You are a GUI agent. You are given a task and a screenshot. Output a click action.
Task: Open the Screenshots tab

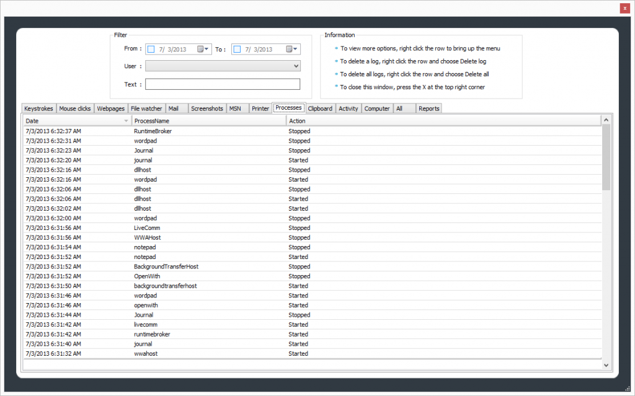pyautogui.click(x=206, y=108)
